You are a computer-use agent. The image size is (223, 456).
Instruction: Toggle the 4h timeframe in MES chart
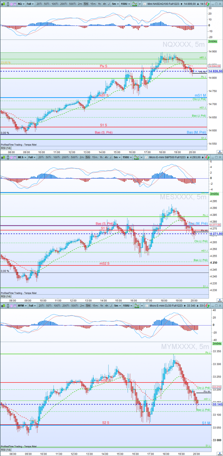(106, 157)
